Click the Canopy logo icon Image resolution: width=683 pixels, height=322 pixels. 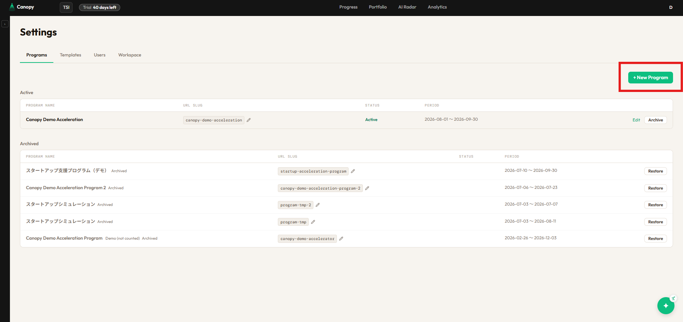coord(12,7)
